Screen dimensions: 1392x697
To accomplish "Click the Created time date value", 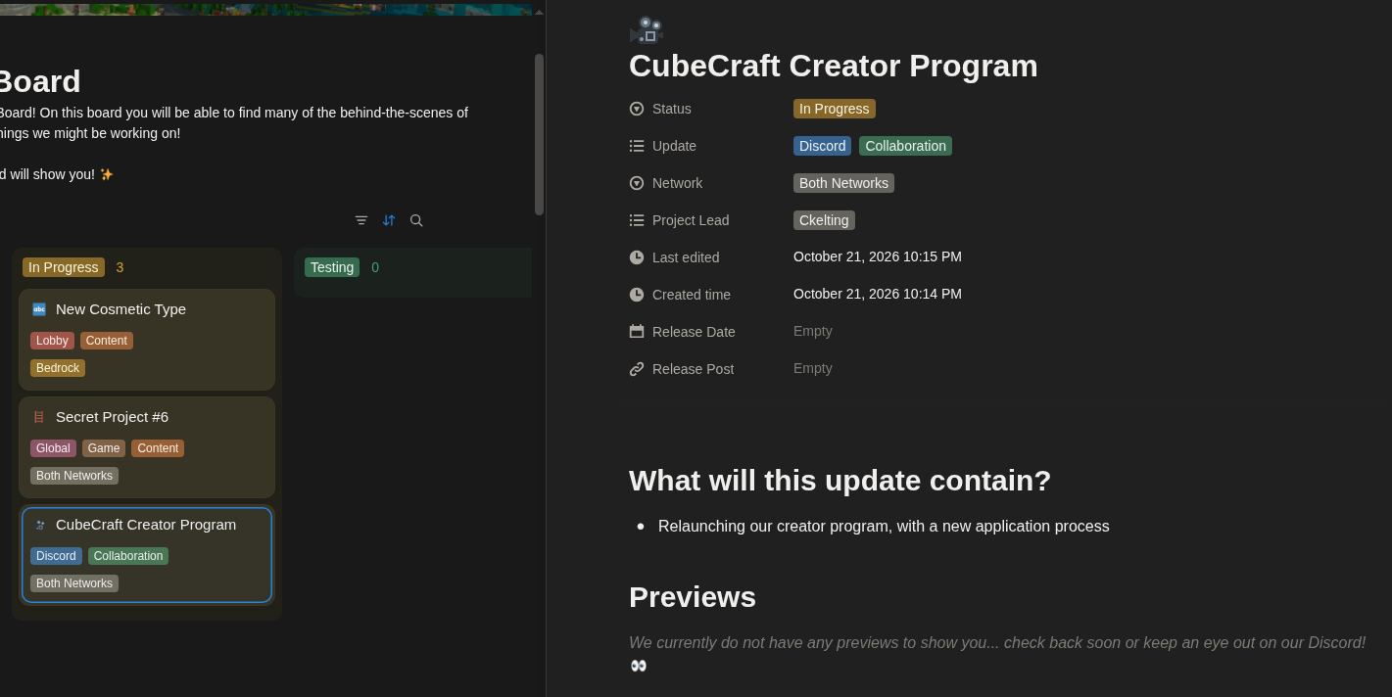I will click(x=878, y=294).
